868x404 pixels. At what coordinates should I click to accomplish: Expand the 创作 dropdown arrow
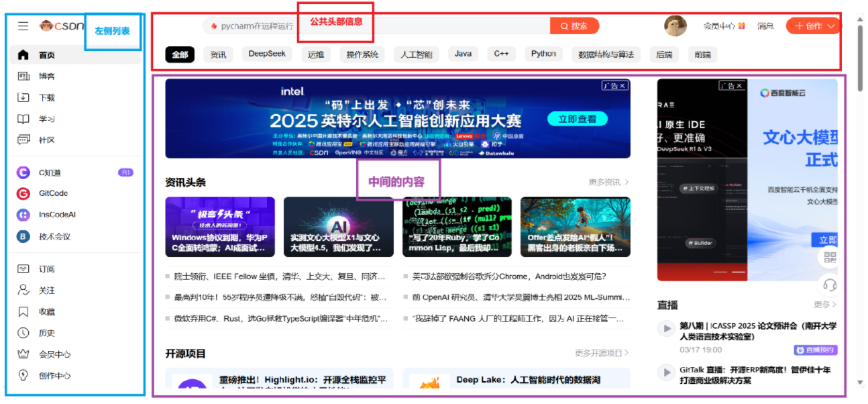coord(832,26)
